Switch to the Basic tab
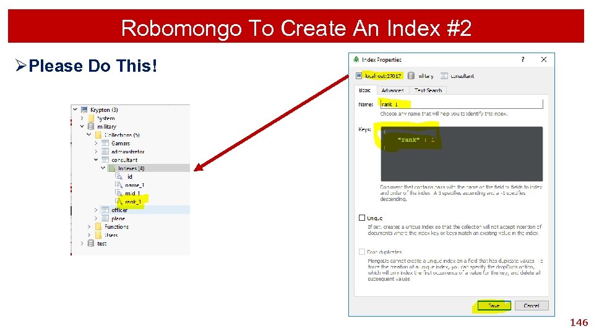 click(x=365, y=90)
